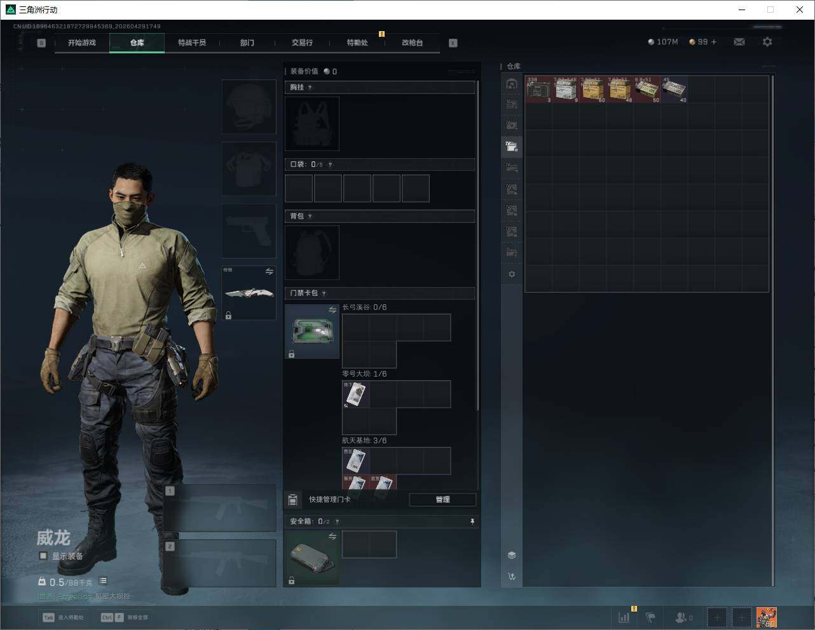Click the 管理 button

coord(442,500)
